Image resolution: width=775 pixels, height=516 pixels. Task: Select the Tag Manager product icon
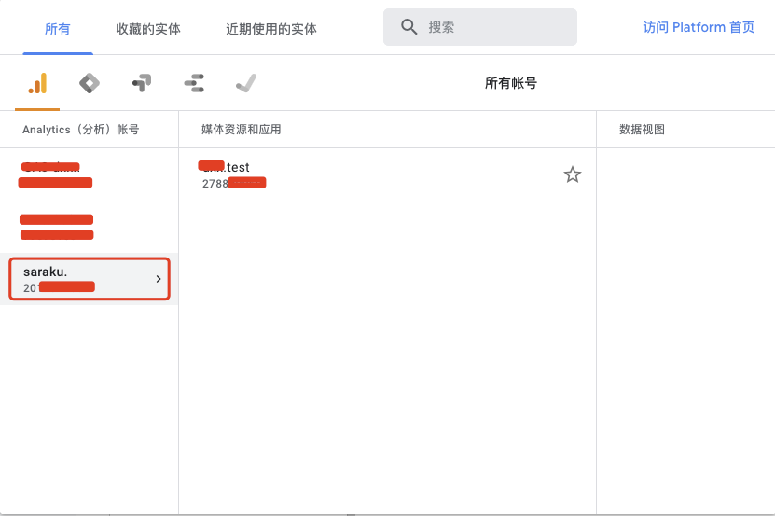[x=90, y=83]
